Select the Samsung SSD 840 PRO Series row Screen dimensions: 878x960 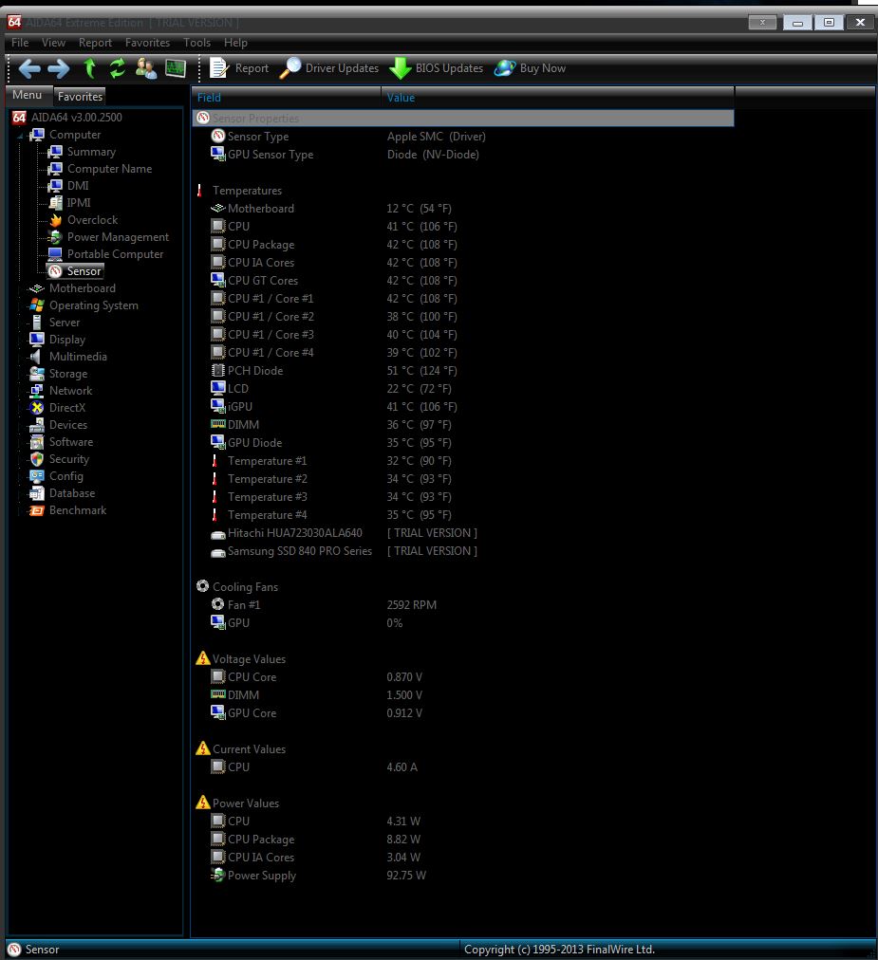pyautogui.click(x=463, y=551)
